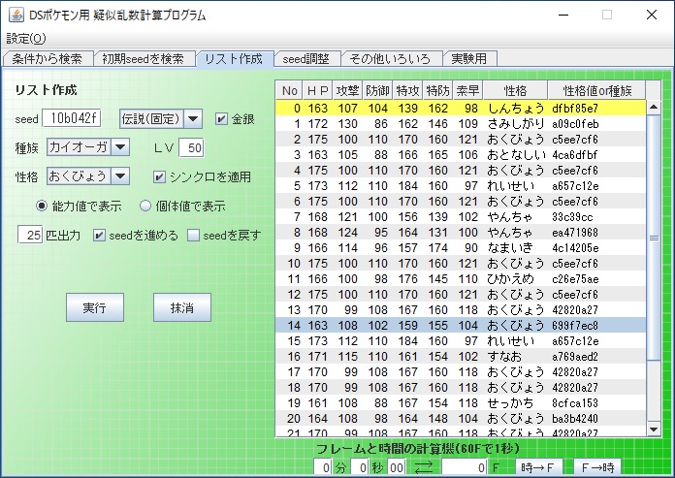
Task: Expand the 種族 カイオーガ dropdown
Action: 88,147
